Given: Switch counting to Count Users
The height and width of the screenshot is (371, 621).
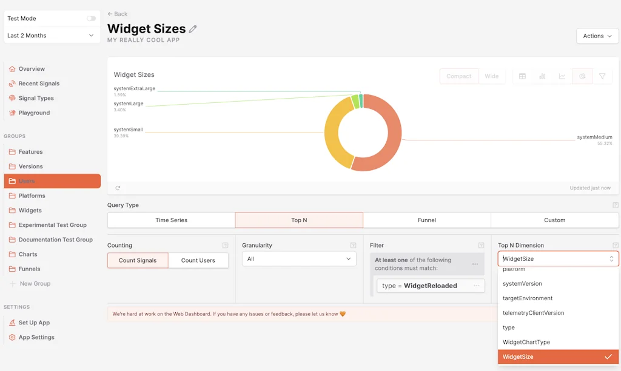Looking at the screenshot, I should point(198,260).
